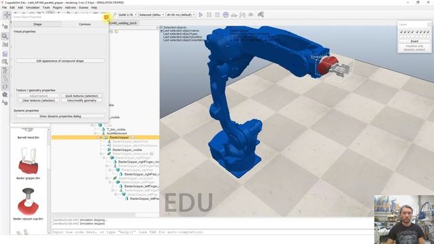Open simulation settings icon at top of left sidebar

click(x=5, y=26)
